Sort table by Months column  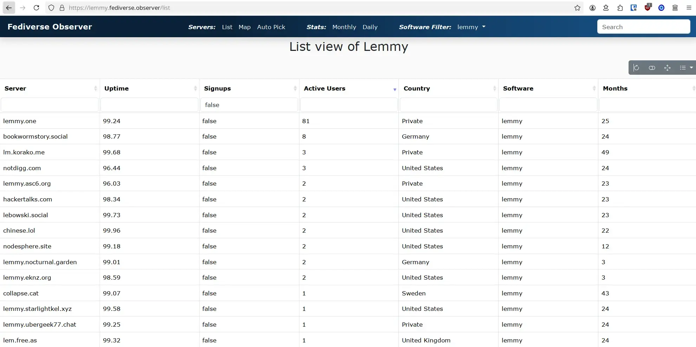pos(648,88)
